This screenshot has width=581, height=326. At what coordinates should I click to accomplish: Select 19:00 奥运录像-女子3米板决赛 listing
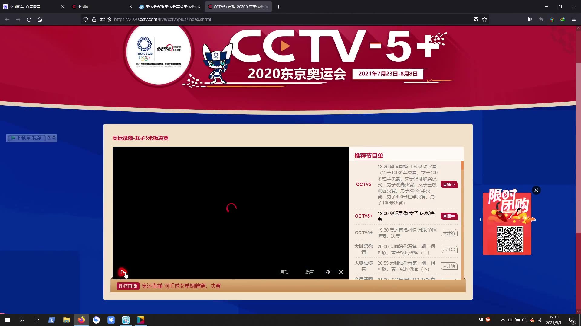(406, 216)
